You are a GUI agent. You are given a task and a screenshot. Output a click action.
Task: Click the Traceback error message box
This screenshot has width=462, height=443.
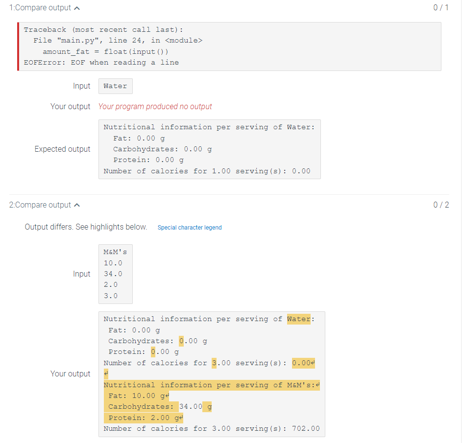(x=230, y=46)
